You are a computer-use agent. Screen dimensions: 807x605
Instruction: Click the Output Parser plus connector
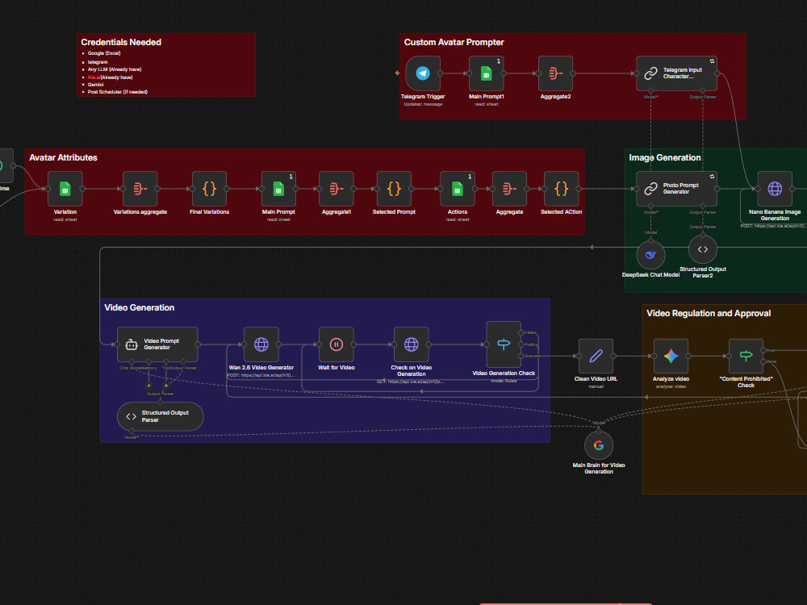165,386
